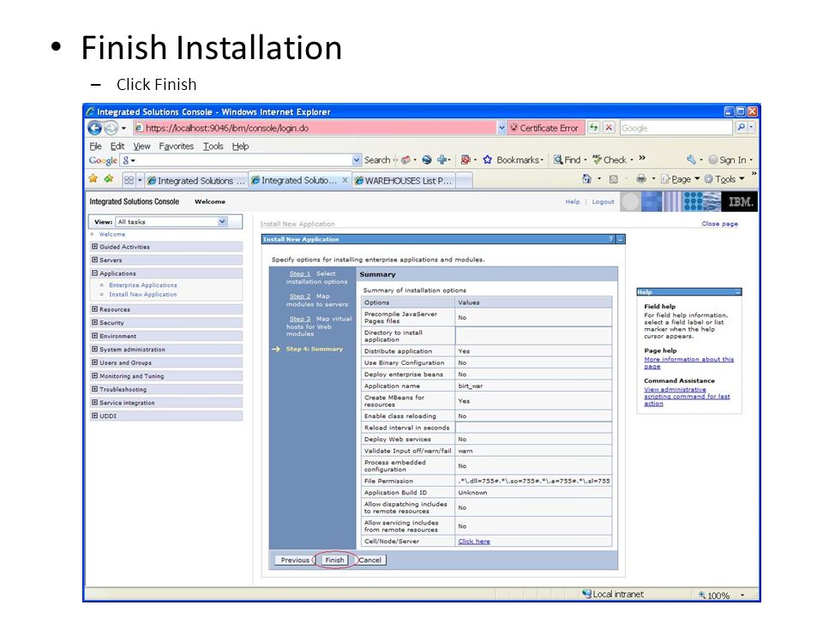Close the active Integrated Solutions tab

click(345, 180)
